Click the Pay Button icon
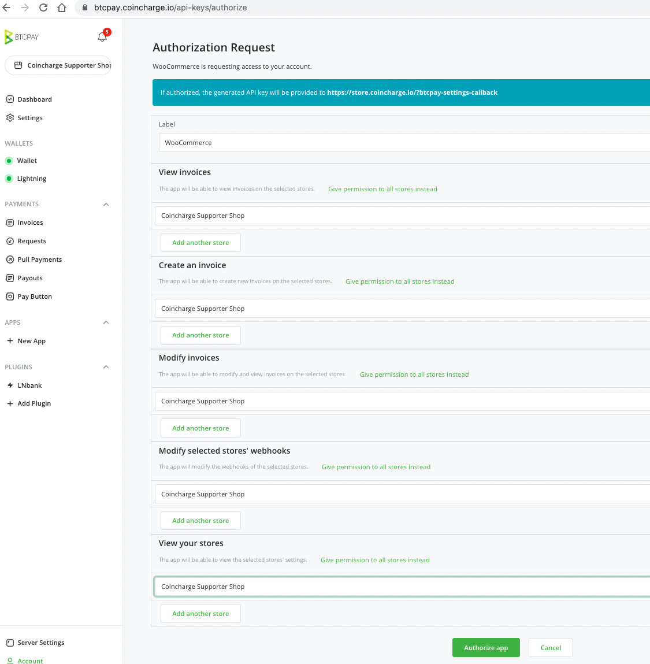 (10, 297)
